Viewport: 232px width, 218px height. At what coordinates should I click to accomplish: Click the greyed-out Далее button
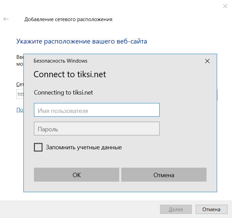point(176,209)
